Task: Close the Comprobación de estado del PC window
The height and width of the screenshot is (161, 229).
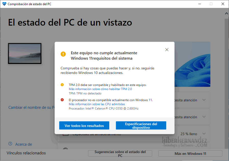Action: click(x=223, y=4)
